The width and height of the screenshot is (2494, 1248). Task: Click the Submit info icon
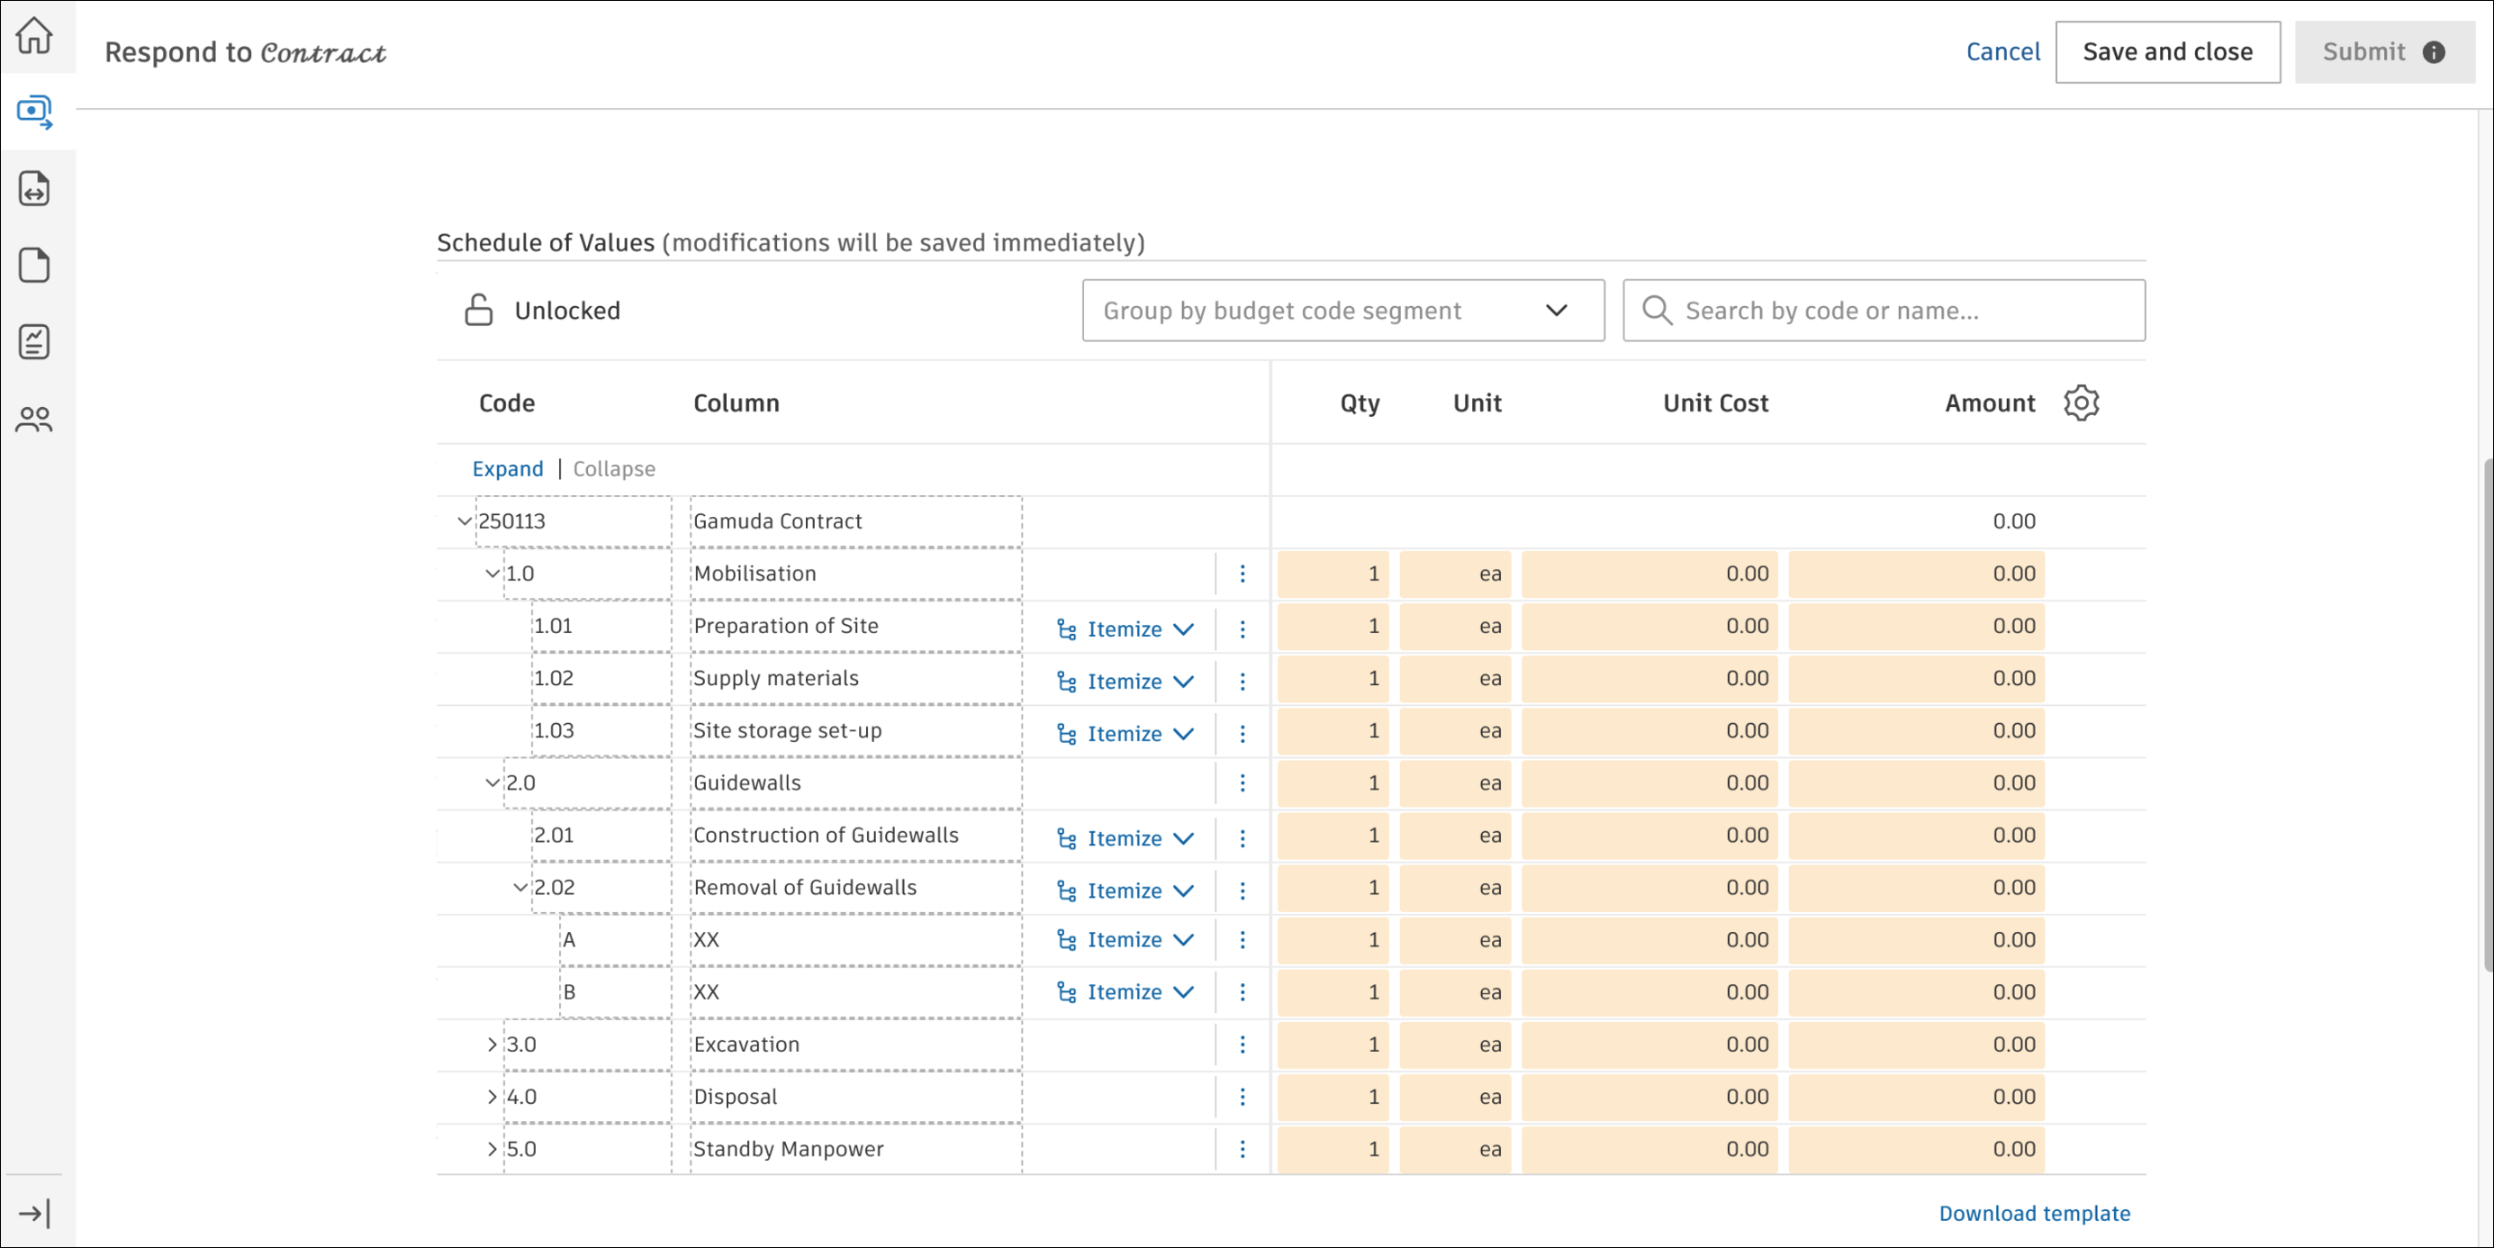pos(2434,52)
